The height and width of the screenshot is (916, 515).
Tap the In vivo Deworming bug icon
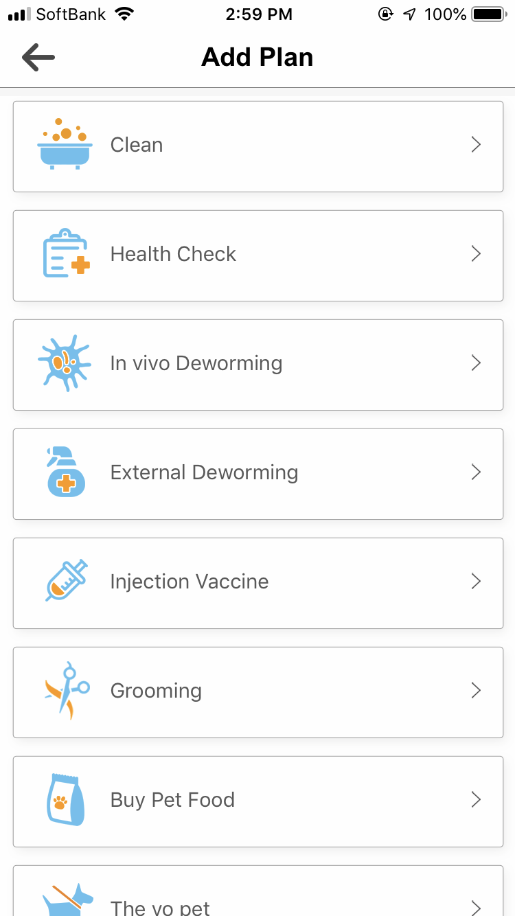click(x=65, y=363)
